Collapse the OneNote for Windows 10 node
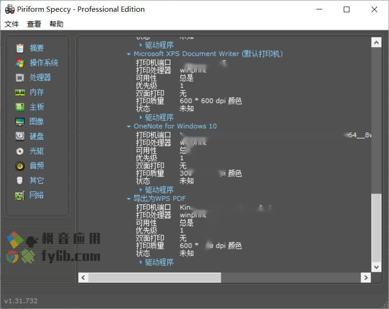Viewport: 389px width, 309px height. [129, 126]
